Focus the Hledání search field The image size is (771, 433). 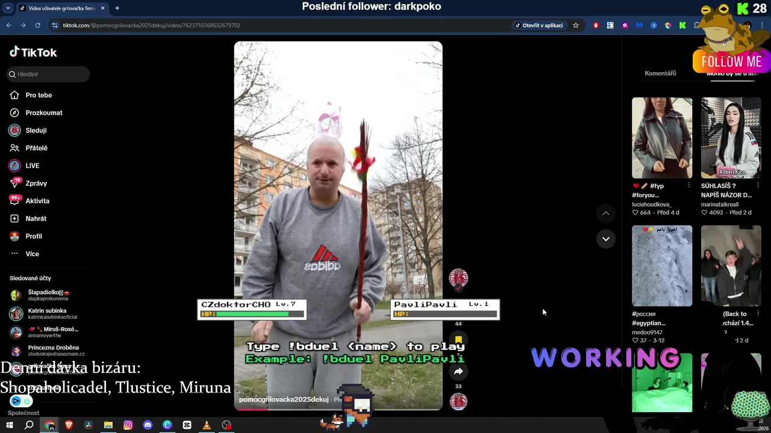[x=48, y=74]
